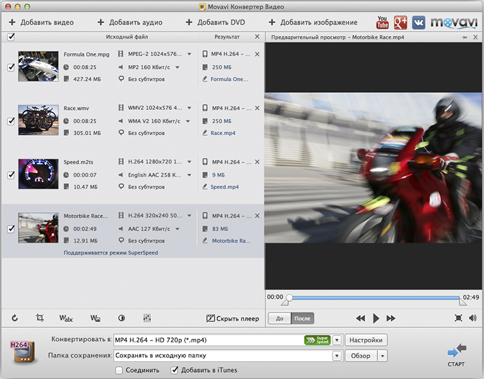Disable Добавить в iTunes checkbox
Image resolution: width=484 pixels, height=379 pixels.
coord(175,370)
